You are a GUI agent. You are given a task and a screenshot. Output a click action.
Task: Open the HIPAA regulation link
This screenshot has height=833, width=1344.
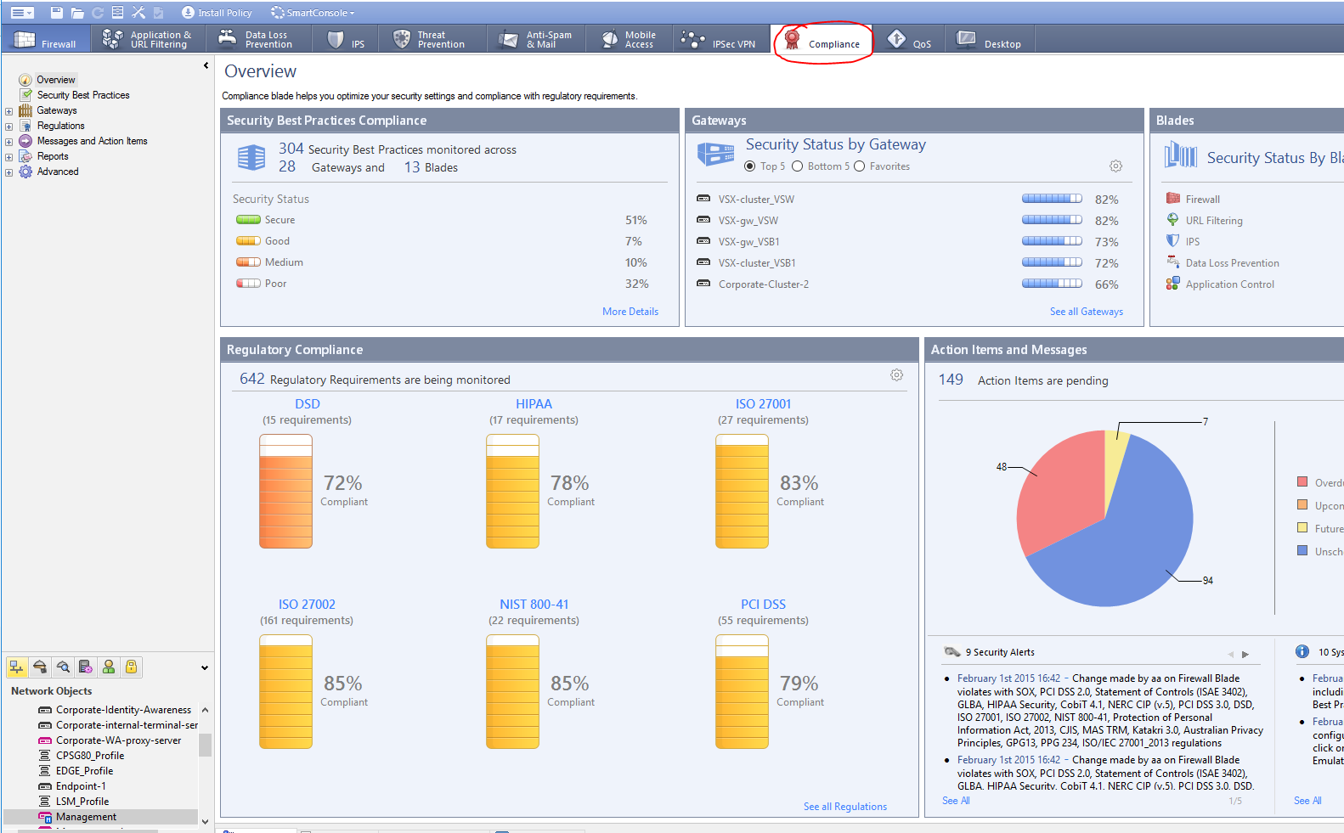(x=534, y=404)
